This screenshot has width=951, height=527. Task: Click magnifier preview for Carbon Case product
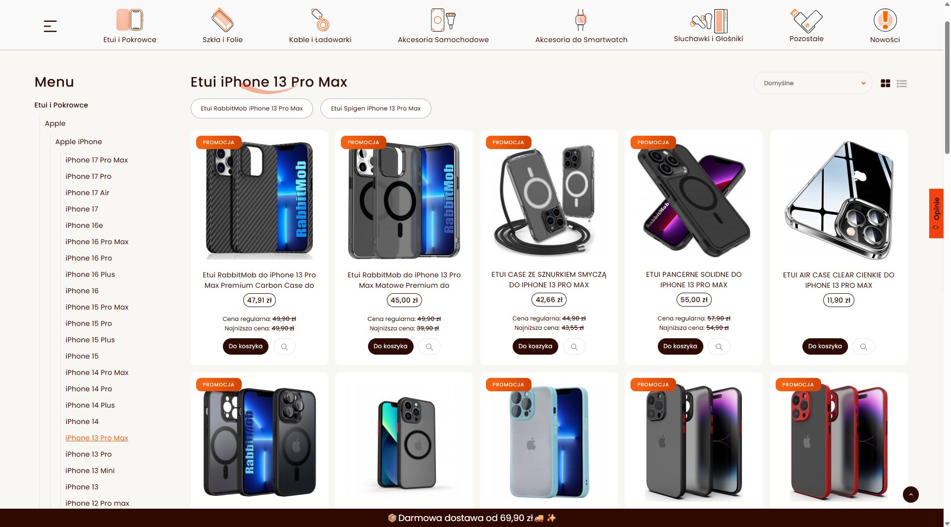coord(284,347)
